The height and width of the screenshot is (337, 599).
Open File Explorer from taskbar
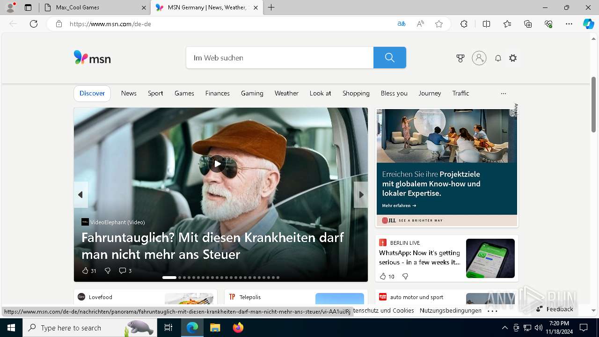(x=215, y=328)
